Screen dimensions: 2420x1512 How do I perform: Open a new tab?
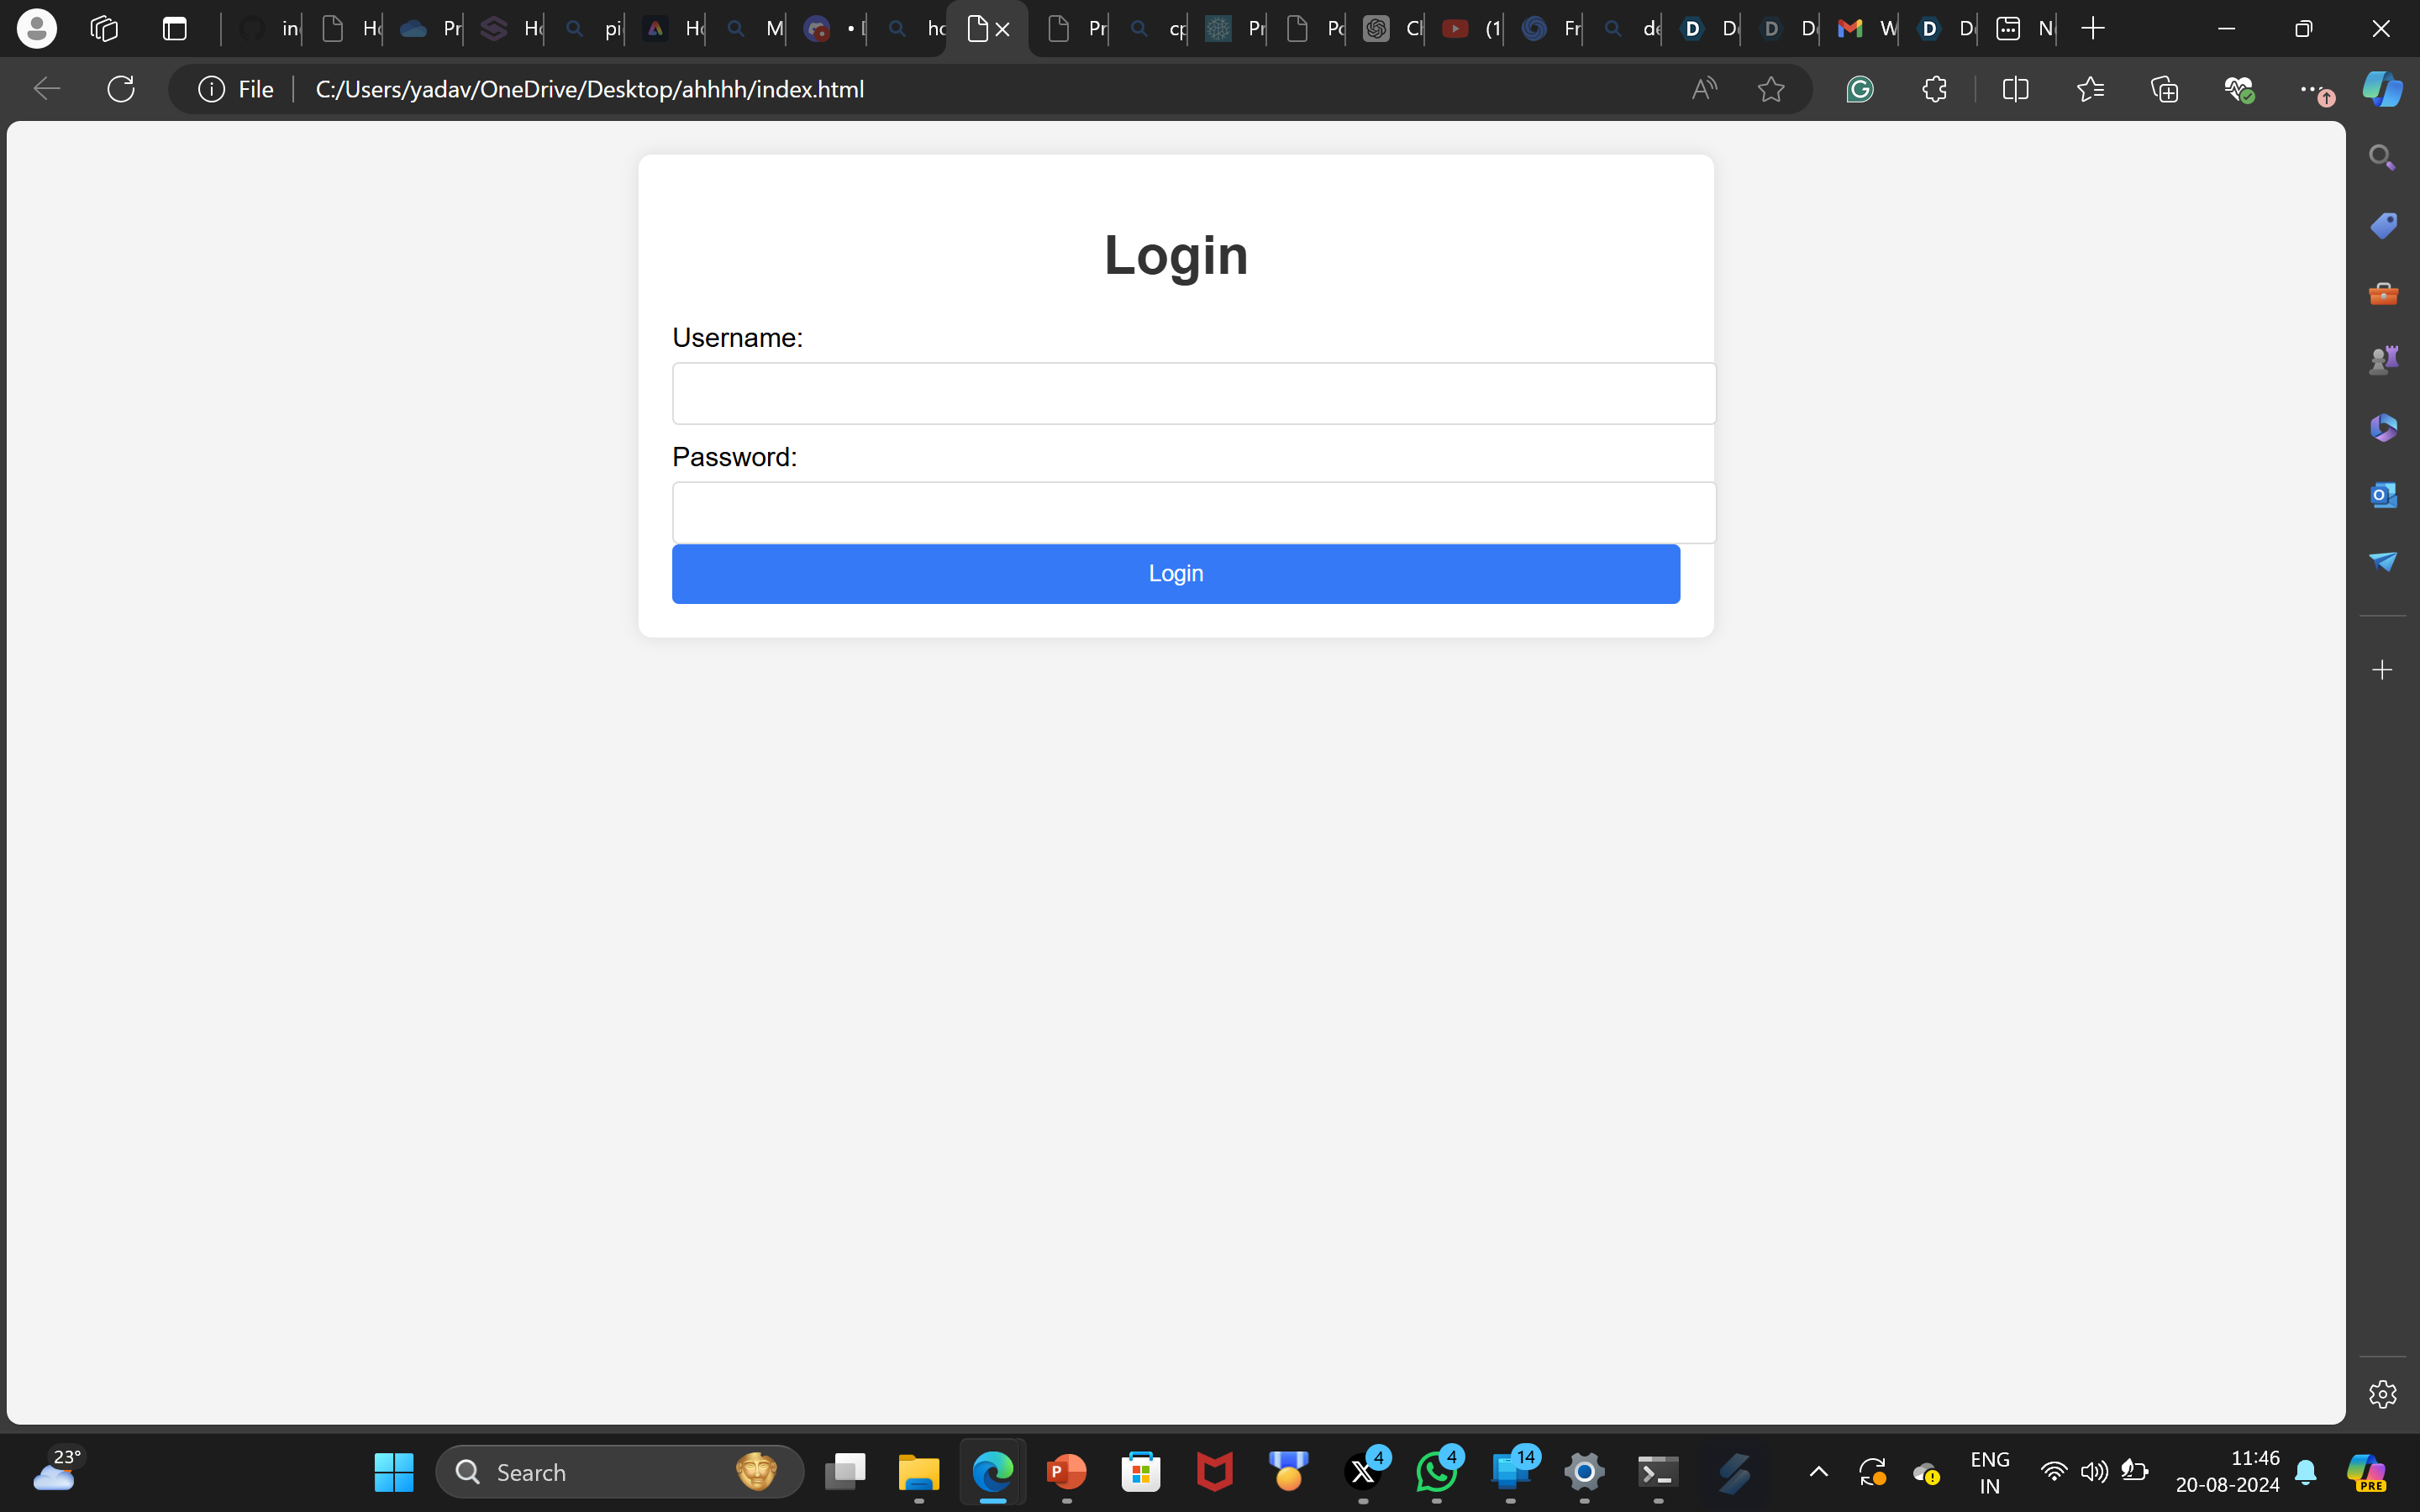2093,29
